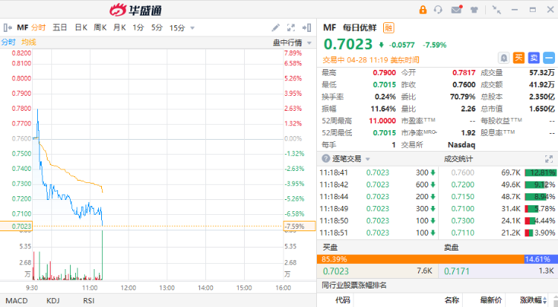Click the orange lock icon in title bar
Screen dimensions: 558x307
[x=423, y=10]
